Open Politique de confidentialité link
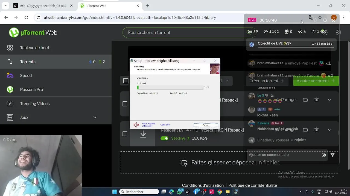The image size is (350, 196). click(x=253, y=185)
